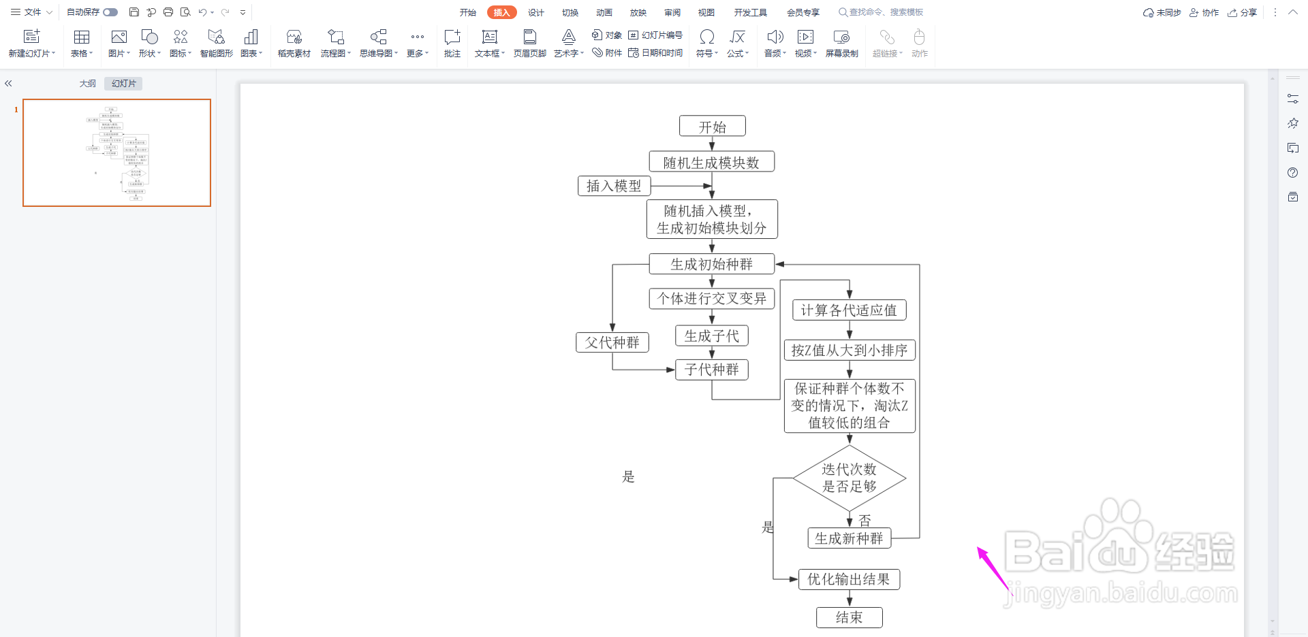Screen dimensions: 1308x637
Task: Click the 分享 share button
Action: coord(1243,12)
